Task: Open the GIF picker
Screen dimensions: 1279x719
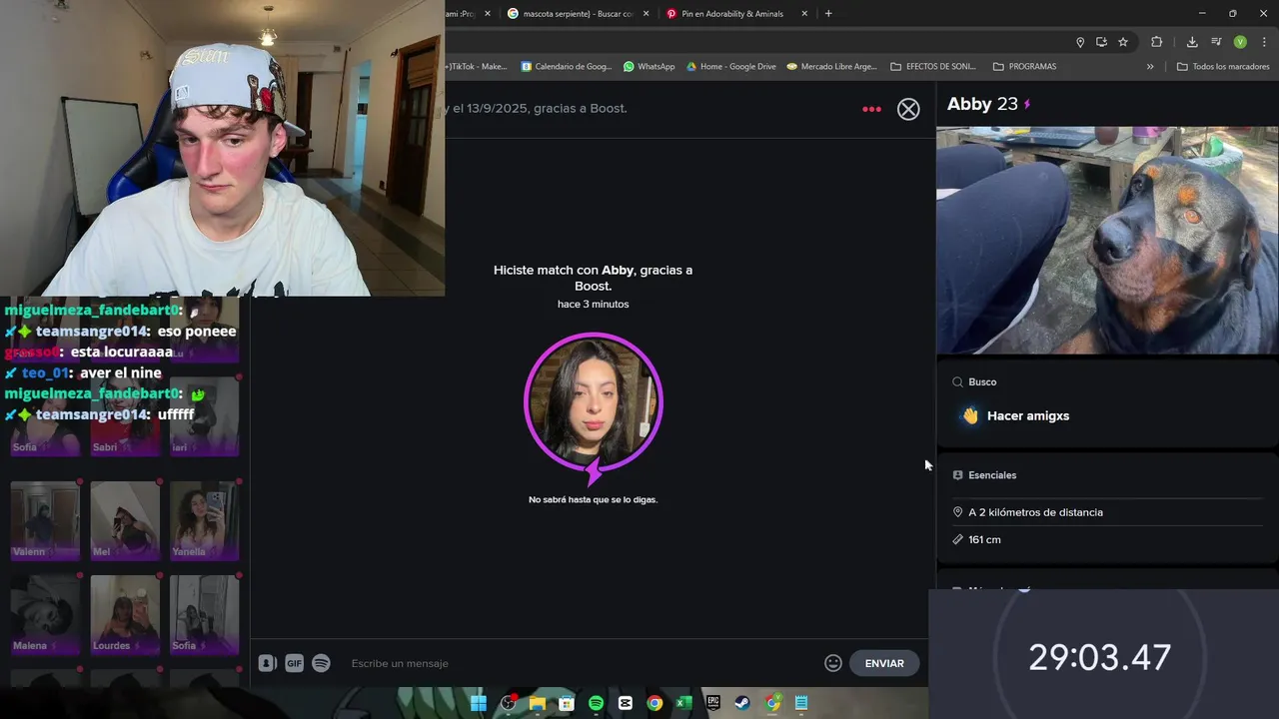Action: 294,663
